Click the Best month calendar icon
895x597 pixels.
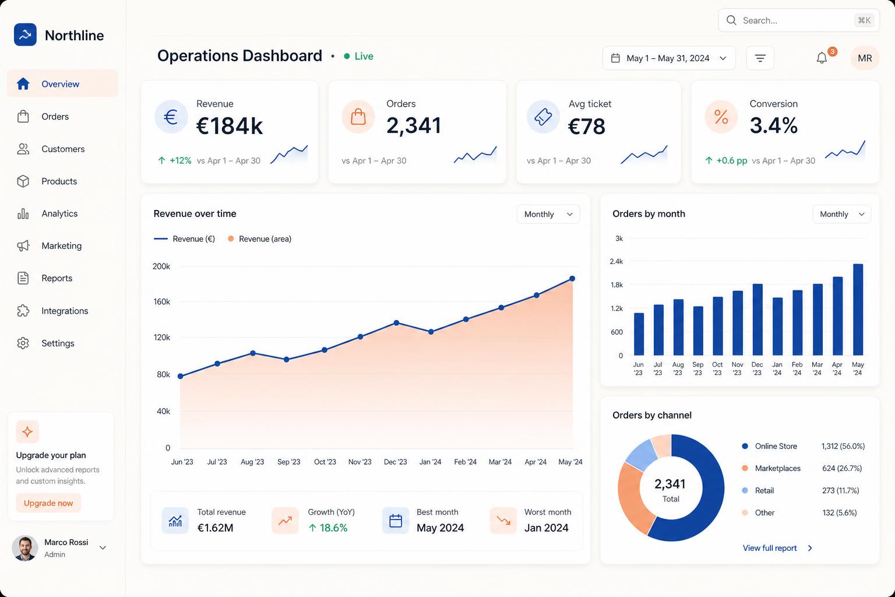[x=396, y=521]
